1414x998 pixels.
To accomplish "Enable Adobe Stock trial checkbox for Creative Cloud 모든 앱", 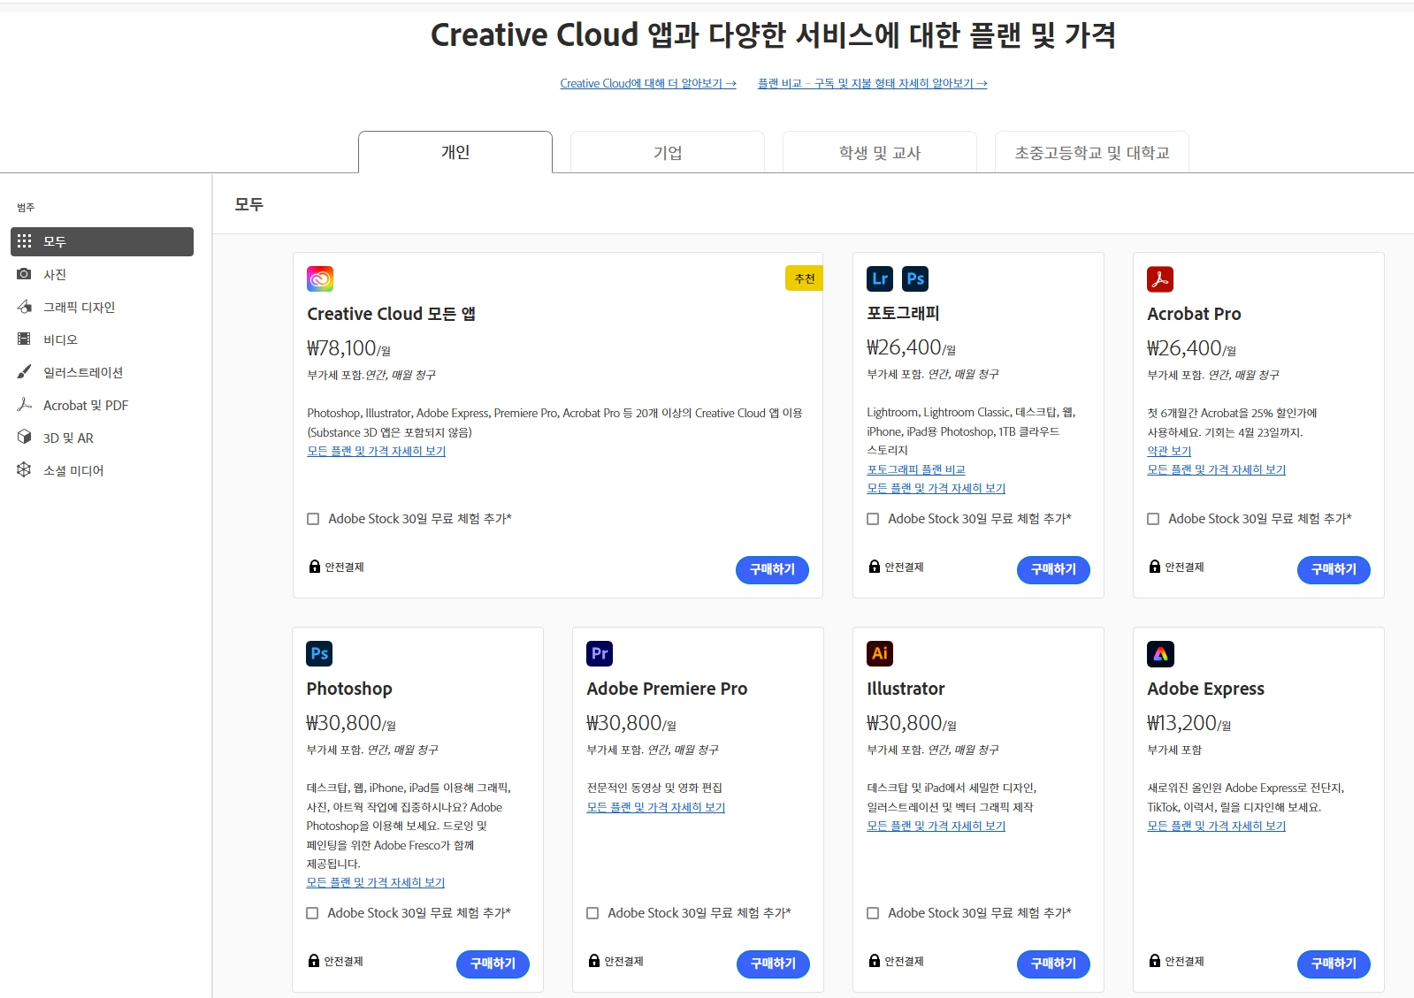I will tap(313, 519).
